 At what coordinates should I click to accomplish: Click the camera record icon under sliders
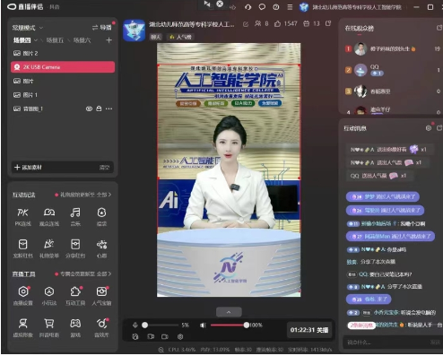coord(165,336)
